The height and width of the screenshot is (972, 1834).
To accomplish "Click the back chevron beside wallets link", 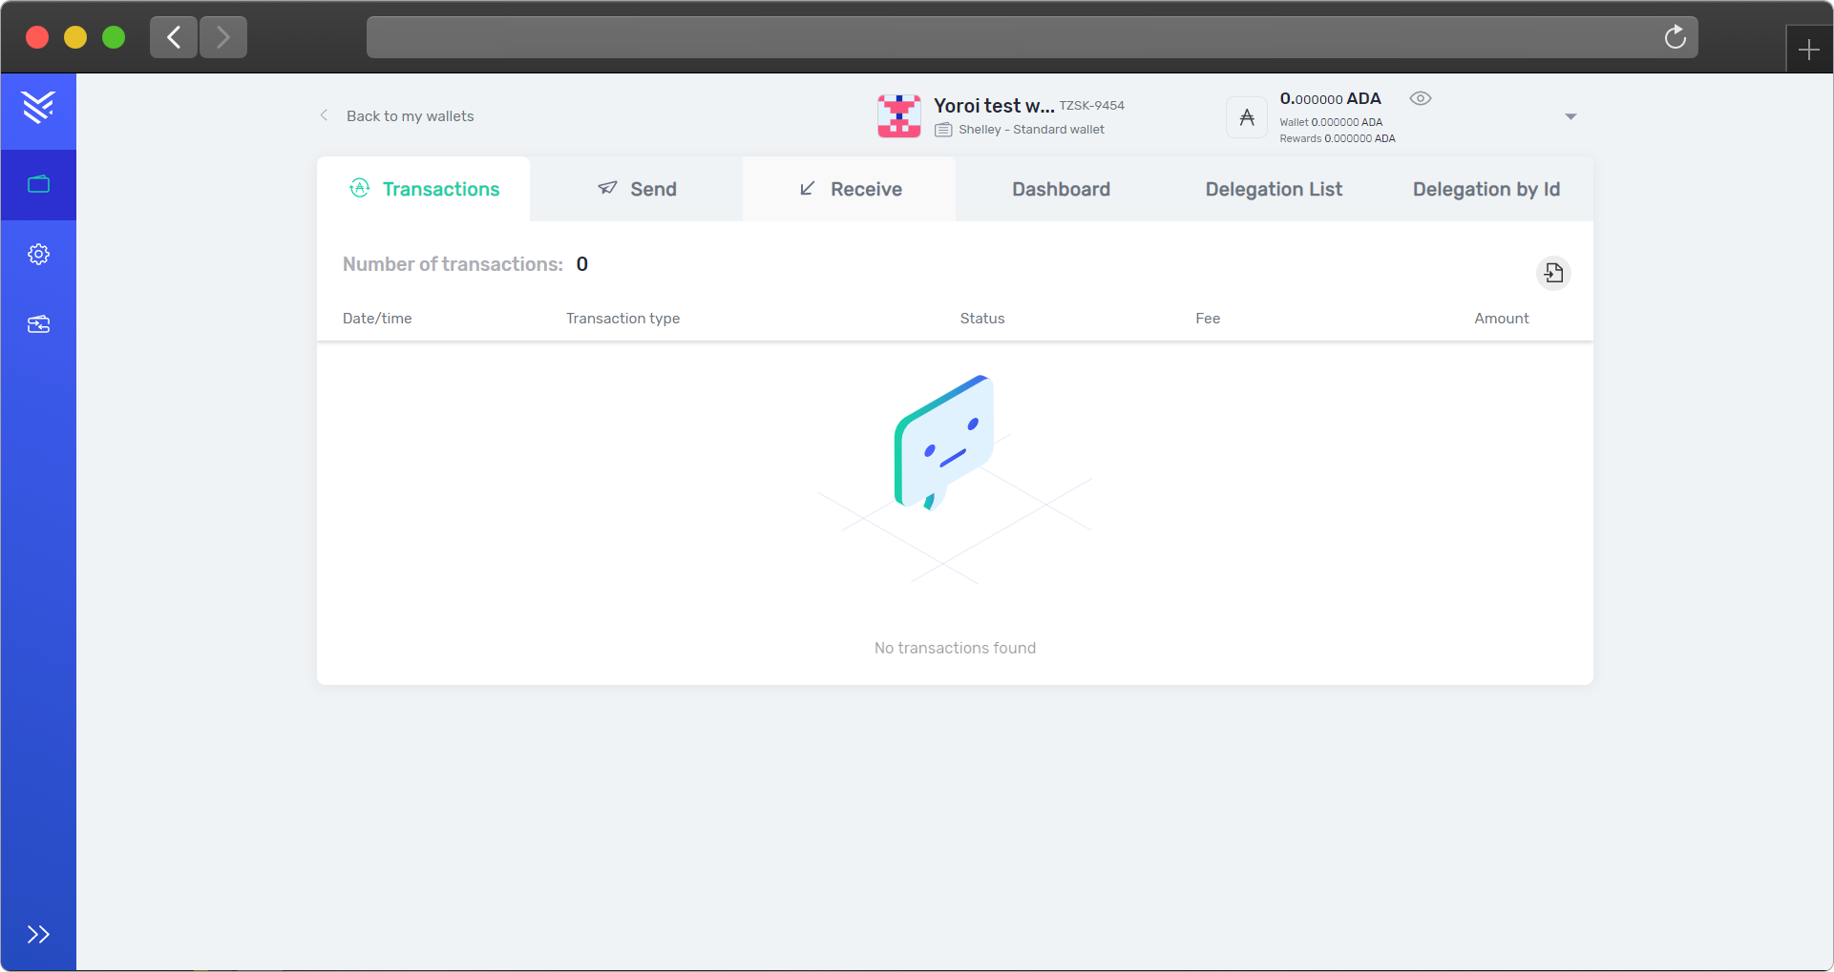I will 325,115.
